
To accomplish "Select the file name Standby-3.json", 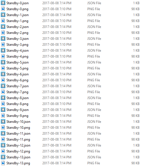I will [17, 39].
